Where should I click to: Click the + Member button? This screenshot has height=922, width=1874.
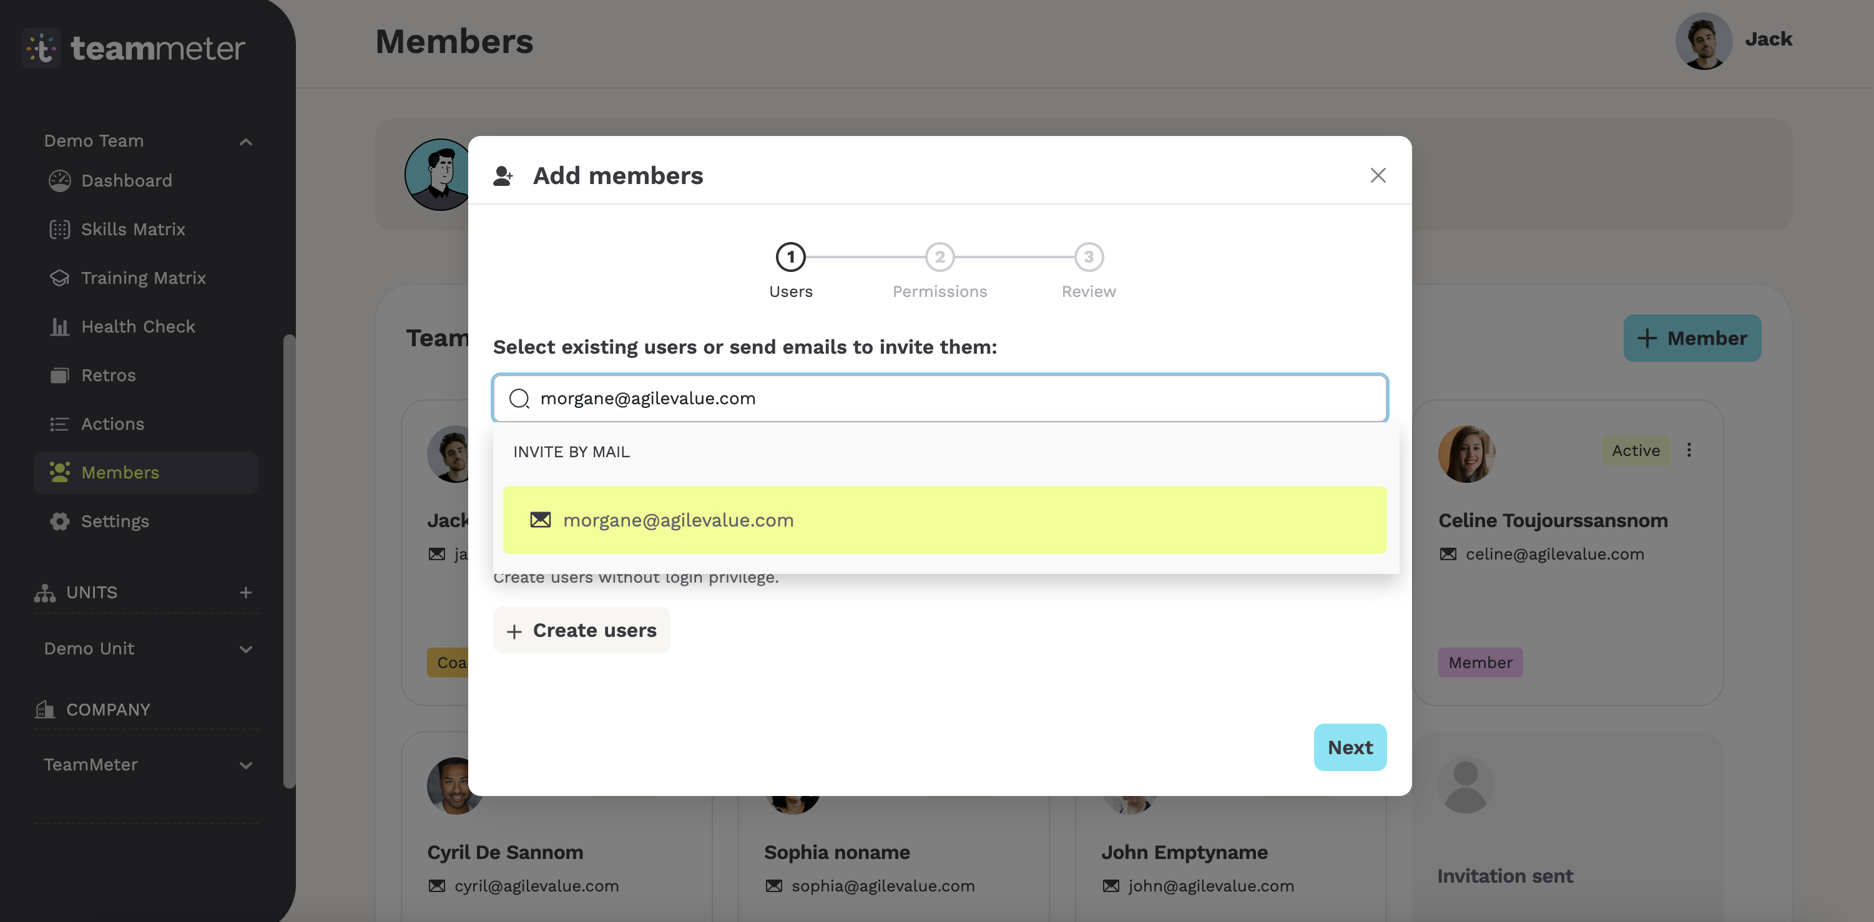[x=1692, y=338]
